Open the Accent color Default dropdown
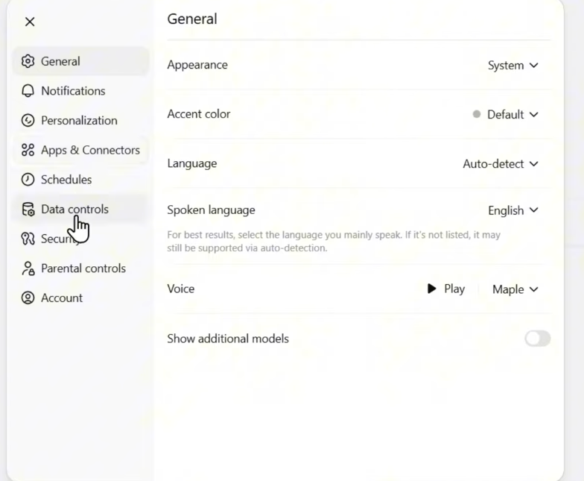584x481 pixels. 512,115
